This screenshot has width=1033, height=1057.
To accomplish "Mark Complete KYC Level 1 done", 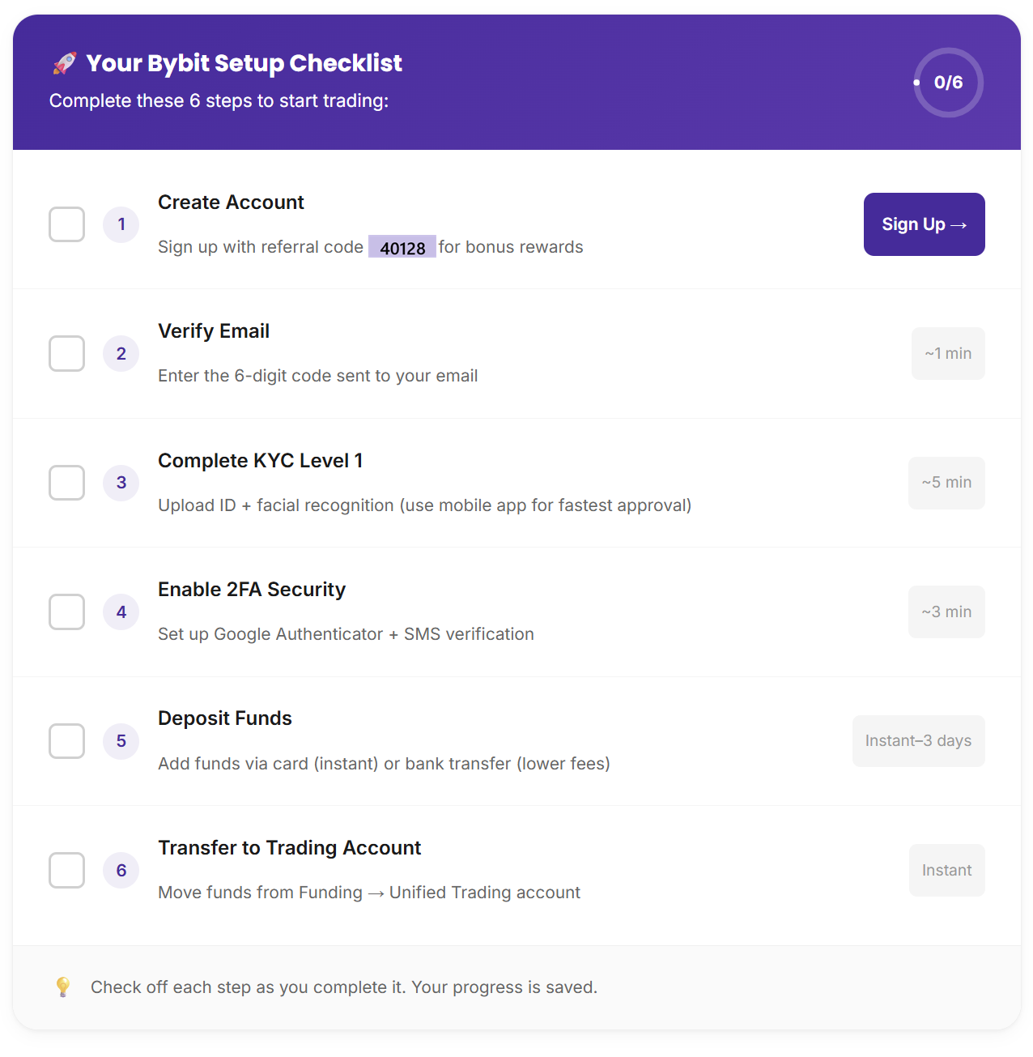I will pos(67,483).
